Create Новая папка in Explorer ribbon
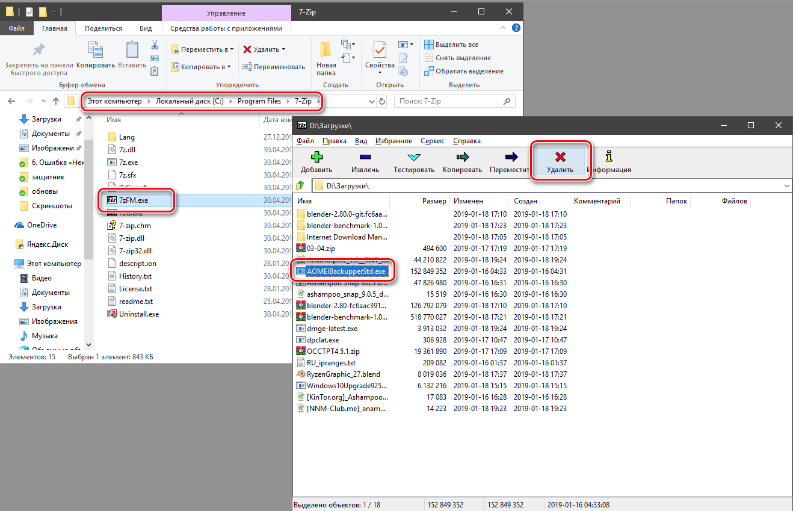 (x=326, y=58)
